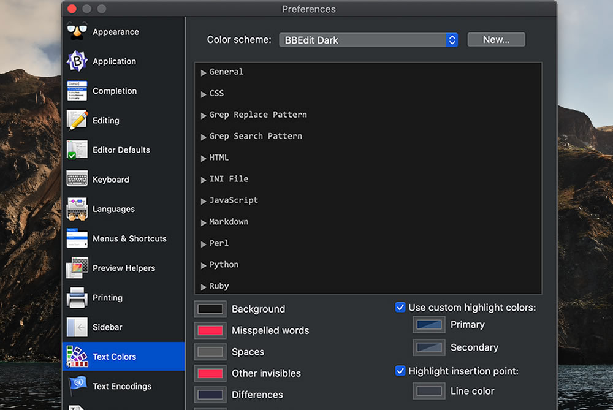Pick the Background color swatch
The width and height of the screenshot is (613, 410).
pyautogui.click(x=210, y=309)
